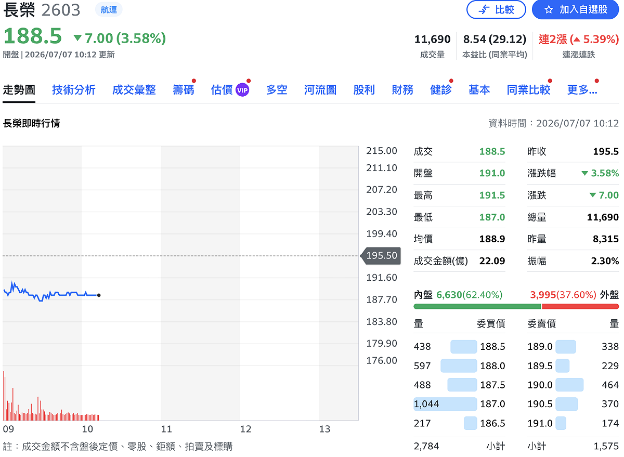This screenshot has height=457, width=624.
Task: Select the 走勢圖 tab
Action: (x=19, y=89)
